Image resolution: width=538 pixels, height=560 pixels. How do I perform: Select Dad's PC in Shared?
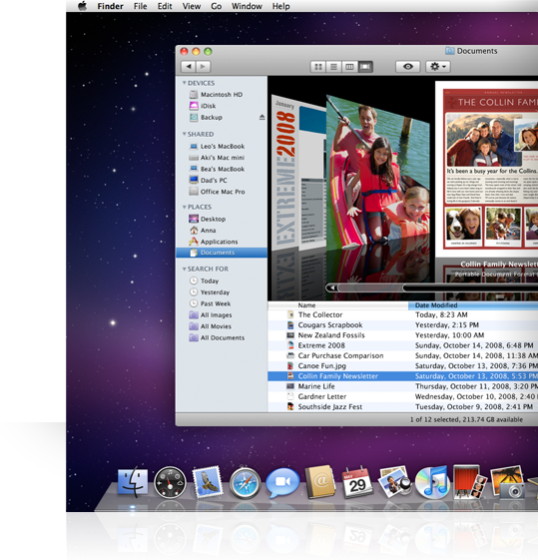point(222,181)
